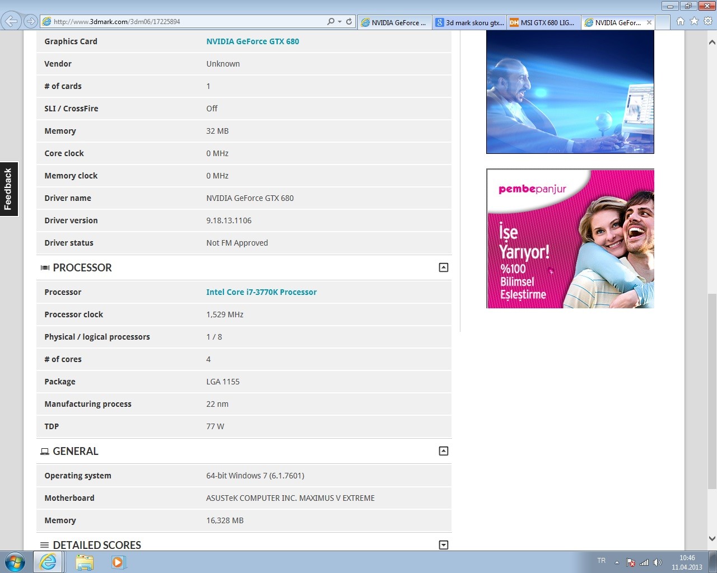
Task: Select ASUSTeK MAXIMUS V EXTREME motherboard text
Action: tap(290, 498)
